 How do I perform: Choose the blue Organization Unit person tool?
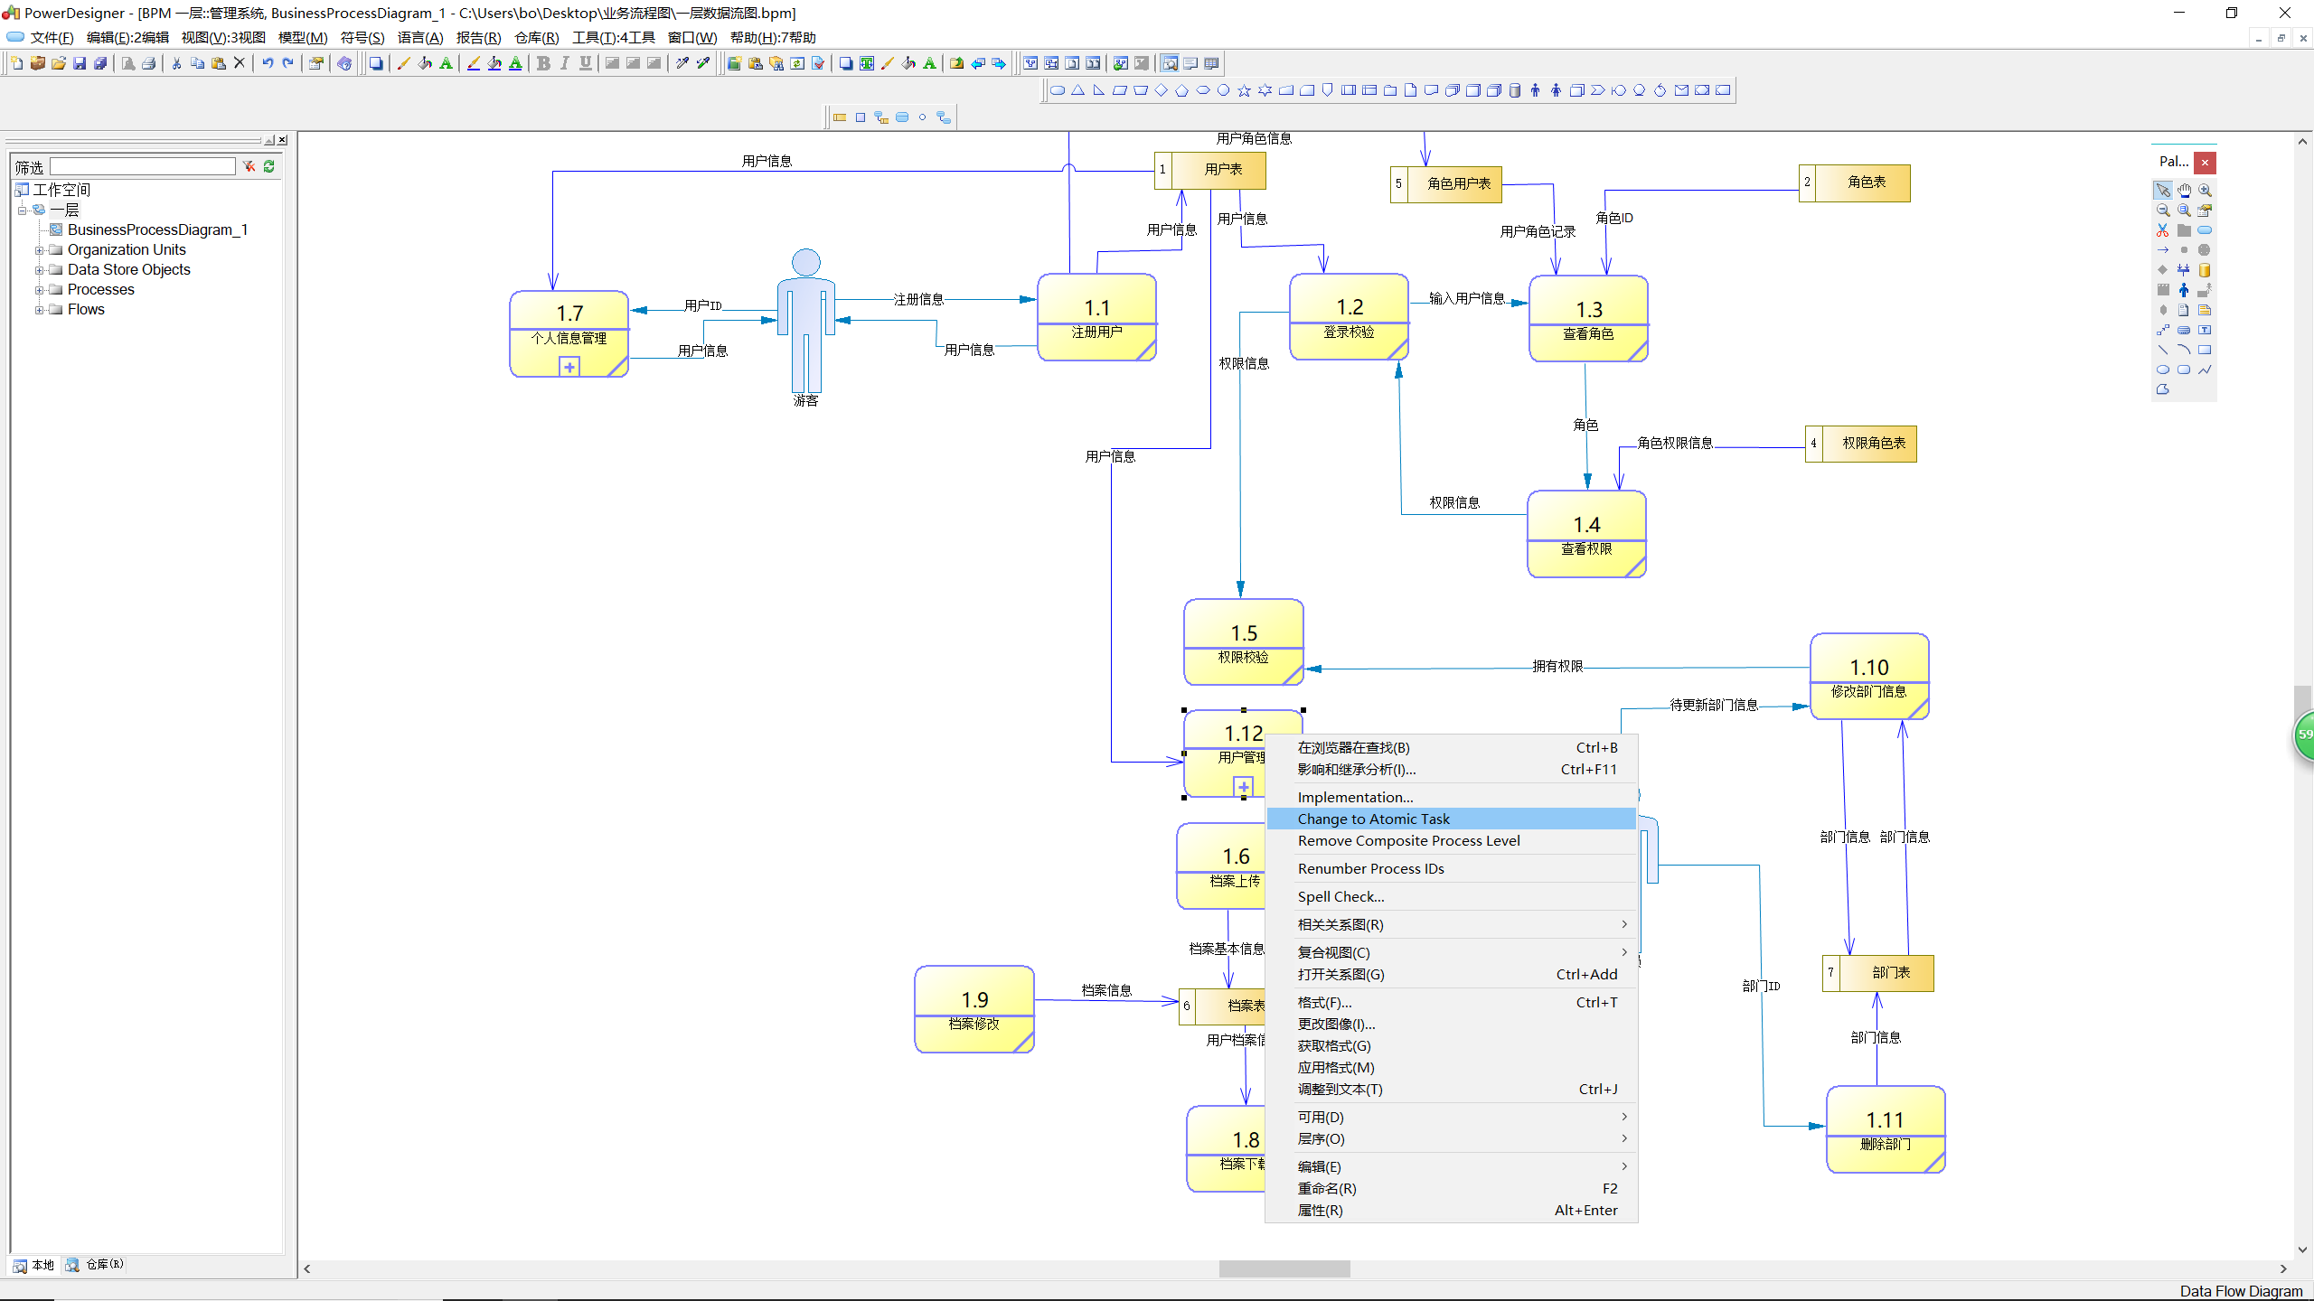click(x=2184, y=290)
